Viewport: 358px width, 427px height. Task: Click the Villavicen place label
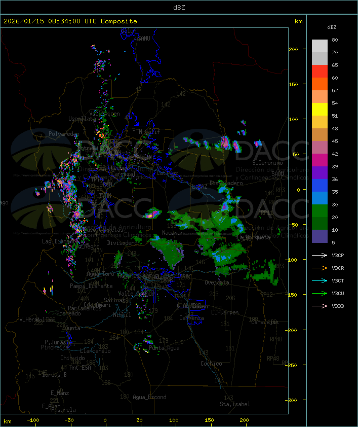105,114
